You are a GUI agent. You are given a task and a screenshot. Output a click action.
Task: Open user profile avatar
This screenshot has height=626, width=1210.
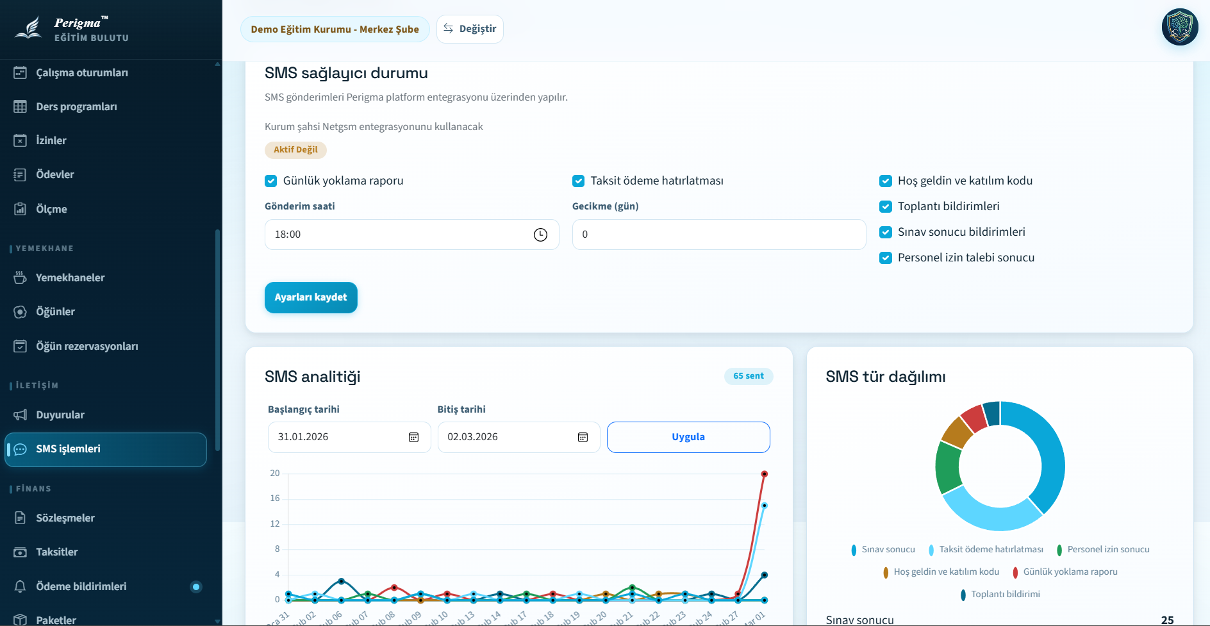[x=1179, y=28]
